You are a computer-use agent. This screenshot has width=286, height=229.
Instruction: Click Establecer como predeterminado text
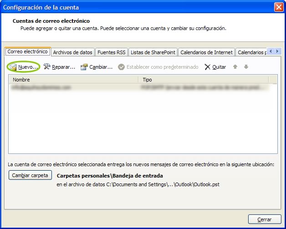162,67
